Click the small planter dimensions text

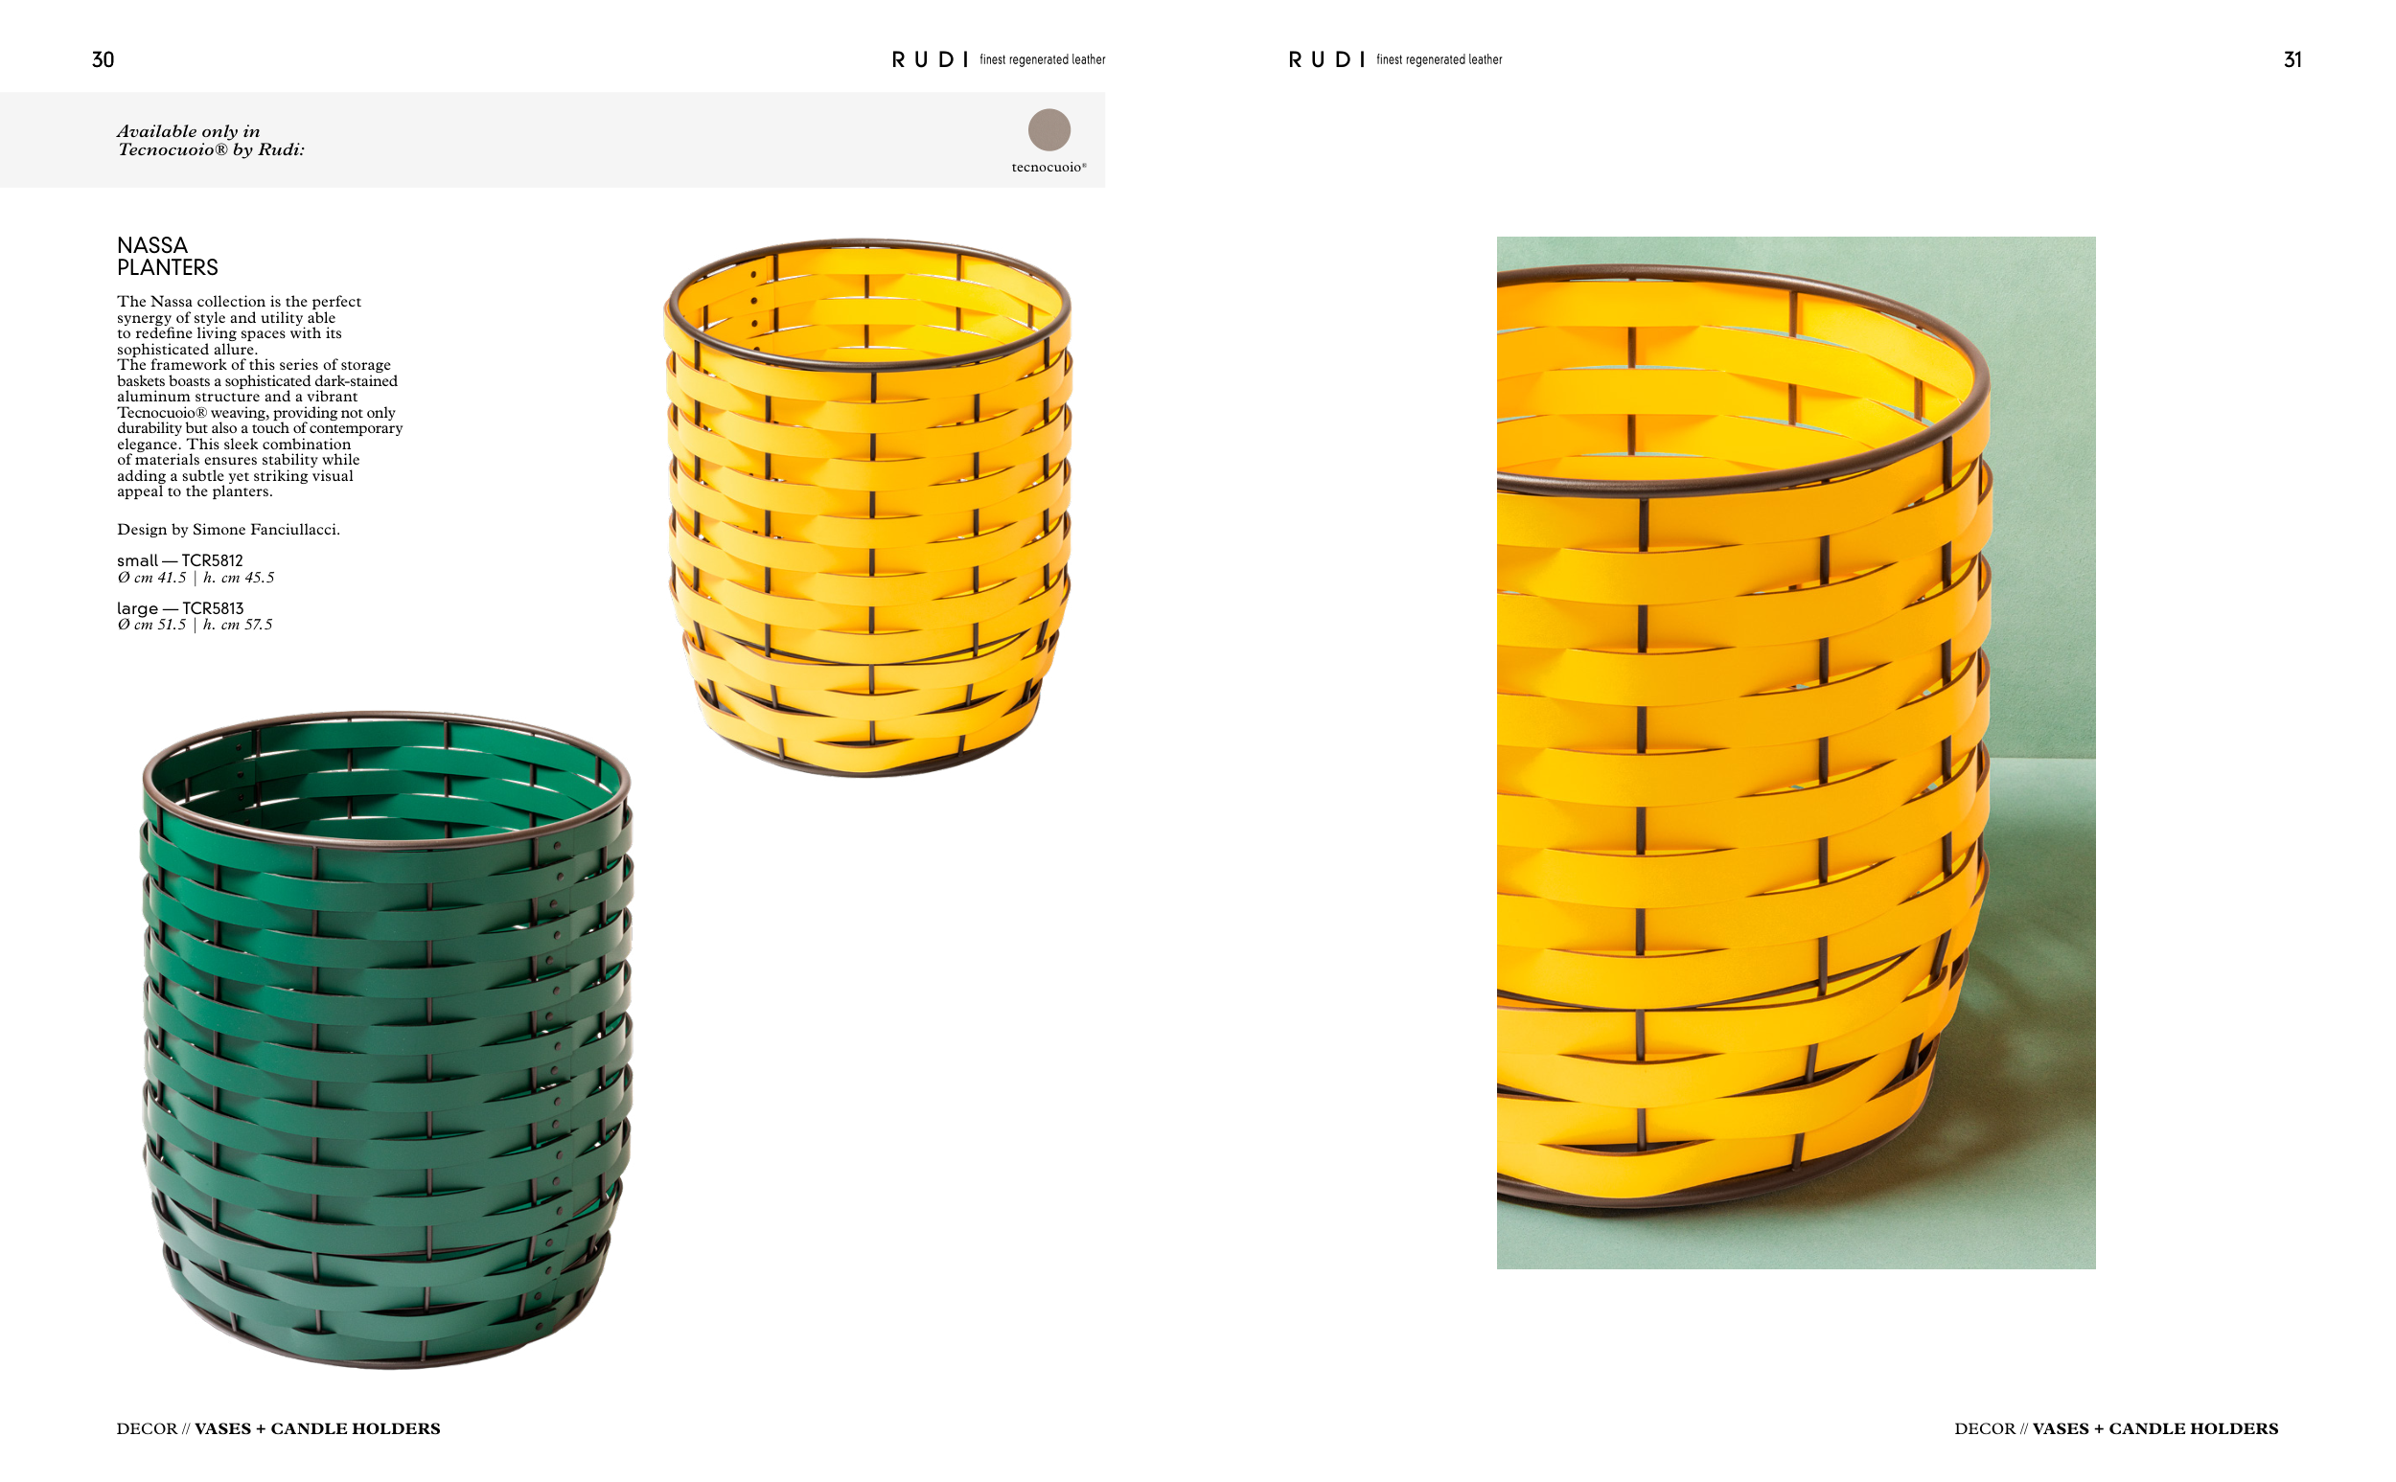tap(196, 579)
